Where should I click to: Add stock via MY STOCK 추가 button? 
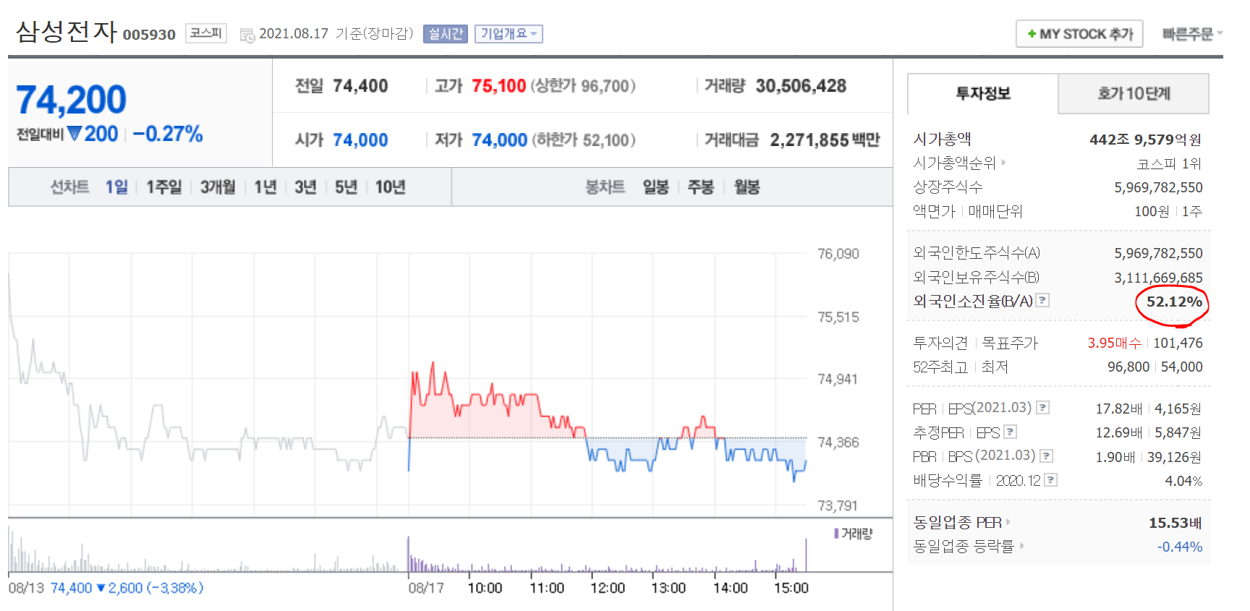point(1079,34)
